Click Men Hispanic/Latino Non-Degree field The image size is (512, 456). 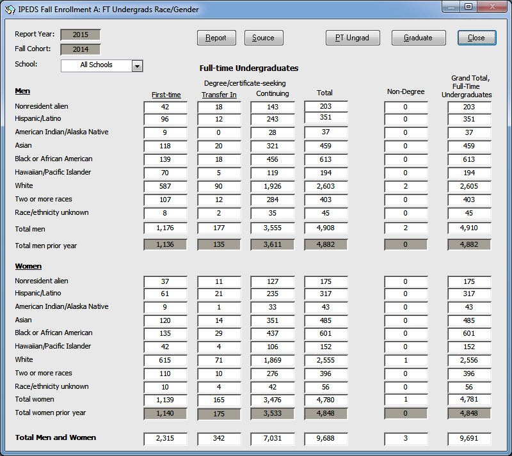point(406,119)
